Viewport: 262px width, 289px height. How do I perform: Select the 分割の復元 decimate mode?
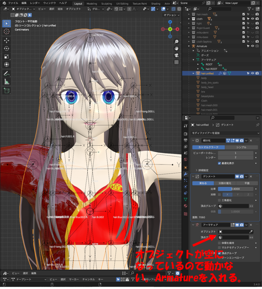pos(225,183)
